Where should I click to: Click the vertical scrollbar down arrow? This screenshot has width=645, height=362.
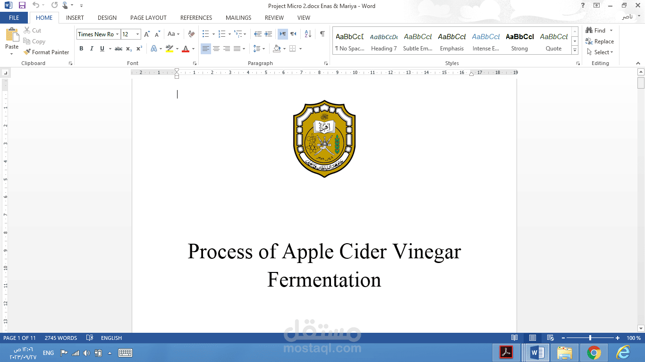(x=641, y=329)
